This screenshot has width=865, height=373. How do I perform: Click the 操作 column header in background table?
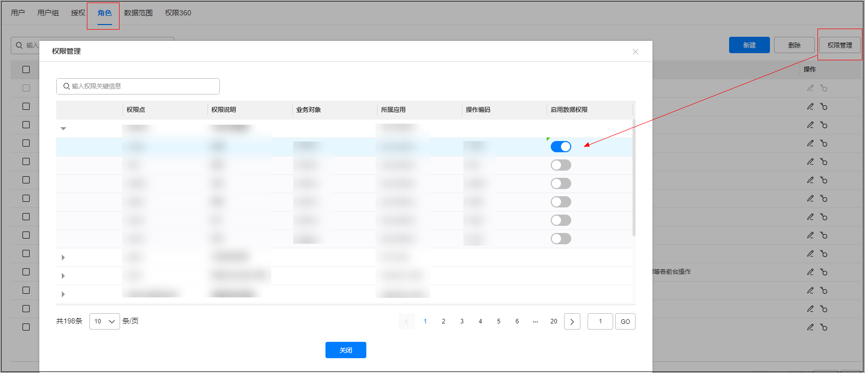point(810,69)
